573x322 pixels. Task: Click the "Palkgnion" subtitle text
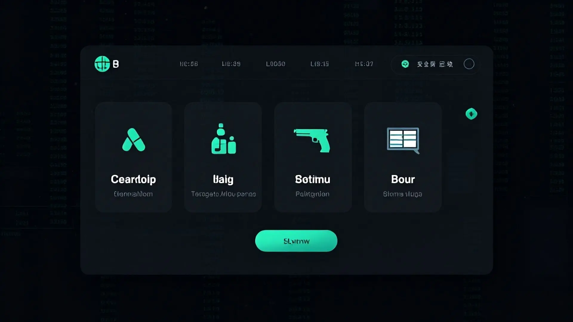coord(312,194)
